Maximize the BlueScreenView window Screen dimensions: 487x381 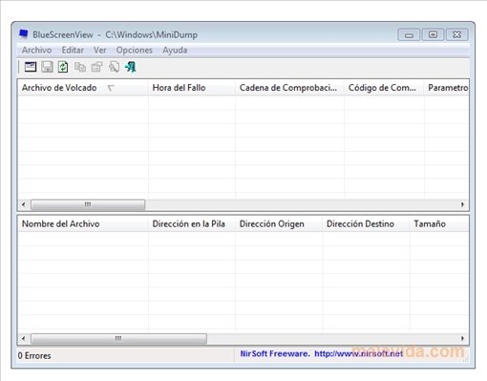(433, 34)
